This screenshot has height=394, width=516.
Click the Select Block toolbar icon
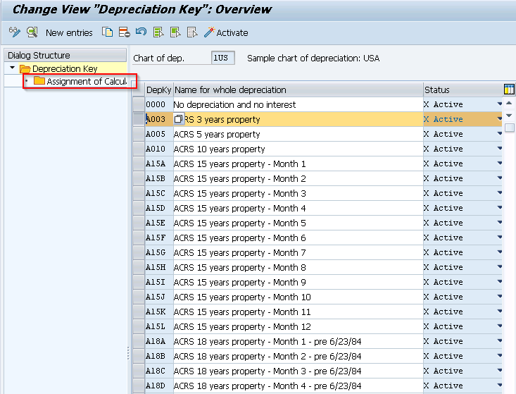(175, 32)
